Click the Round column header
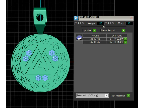Viewport: 144px width, 108px height. click(95, 36)
